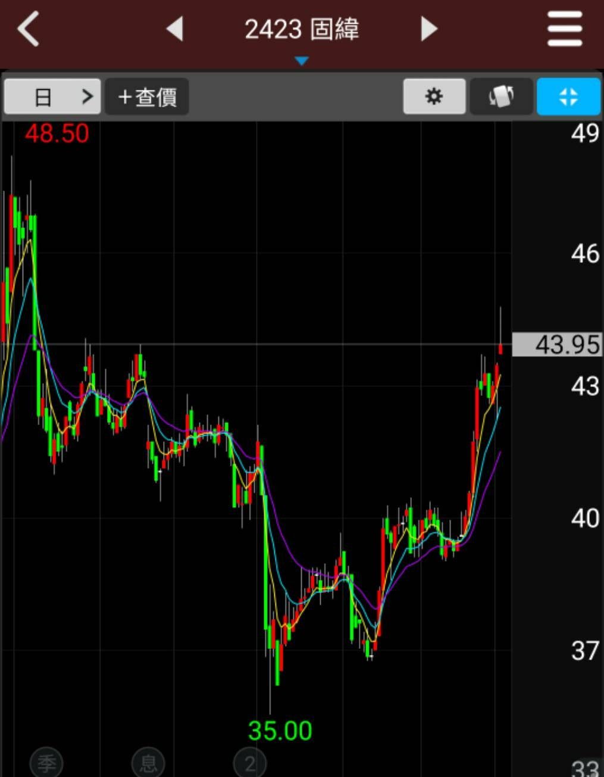This screenshot has height=777, width=604.
Task: Go back with the left chevron arrow
Action: (28, 29)
